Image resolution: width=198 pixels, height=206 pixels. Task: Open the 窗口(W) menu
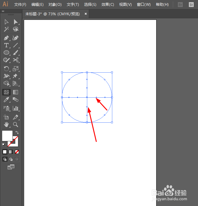144,5
